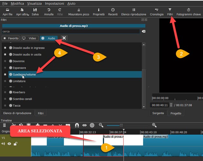
Task: Toggle ripple mode target icon
Action: 92,125
